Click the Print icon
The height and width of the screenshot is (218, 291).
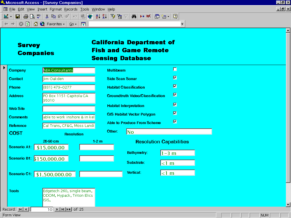click(x=26, y=16)
